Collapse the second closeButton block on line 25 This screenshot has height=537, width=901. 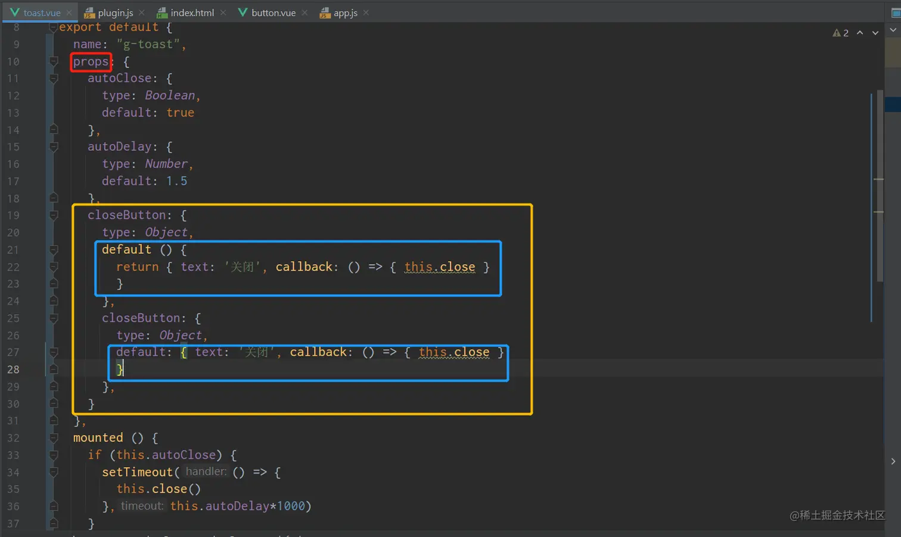[54, 318]
